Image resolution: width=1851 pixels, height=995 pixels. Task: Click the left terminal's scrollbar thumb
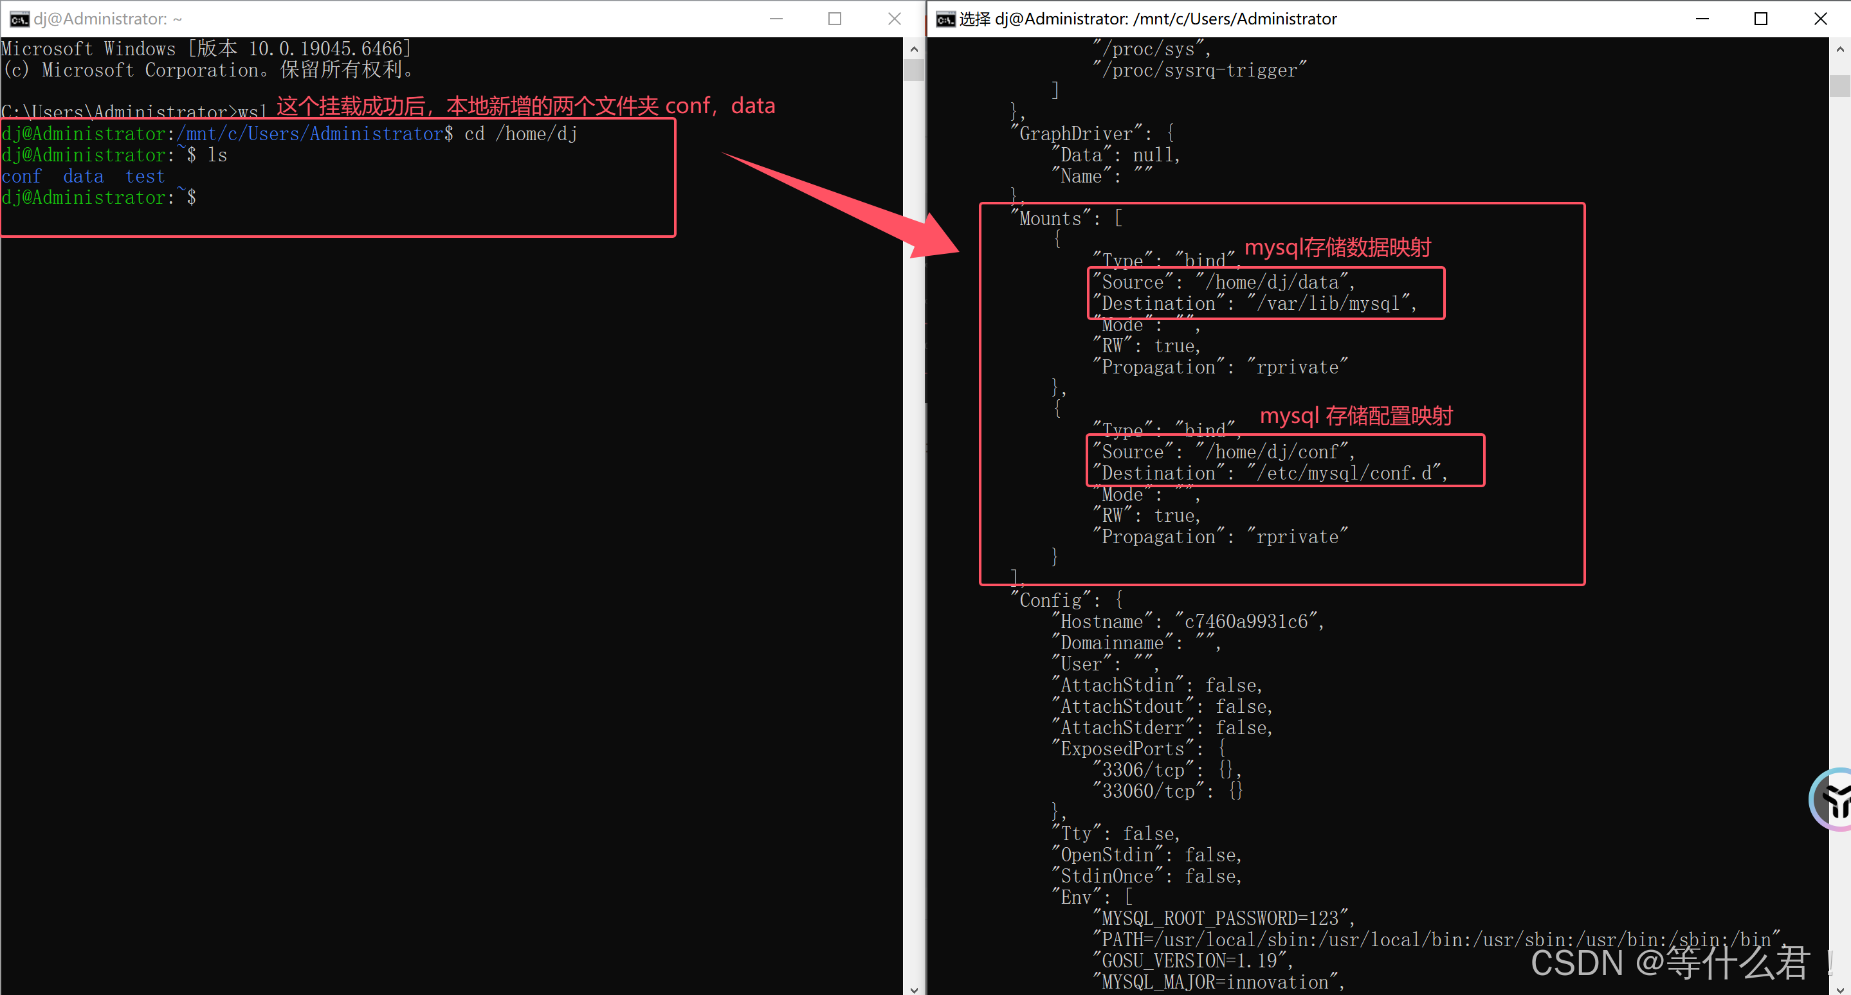coord(913,70)
